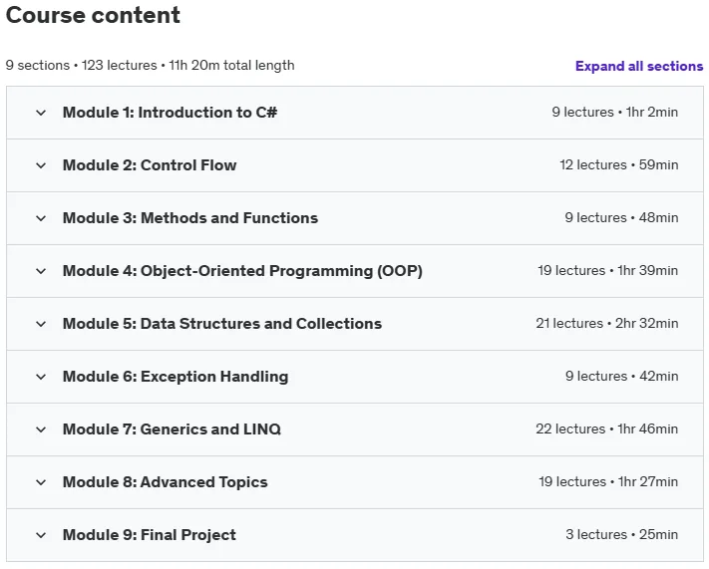
Task: Click the Module 8 Advanced Topics chevron
Action: [x=41, y=482]
